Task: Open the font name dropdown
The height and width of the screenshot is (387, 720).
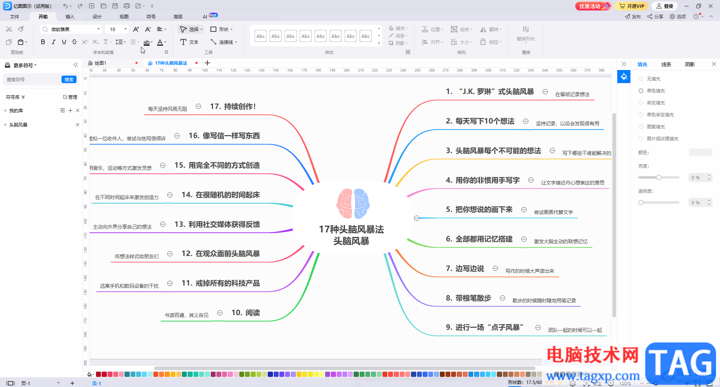Action: pos(99,29)
